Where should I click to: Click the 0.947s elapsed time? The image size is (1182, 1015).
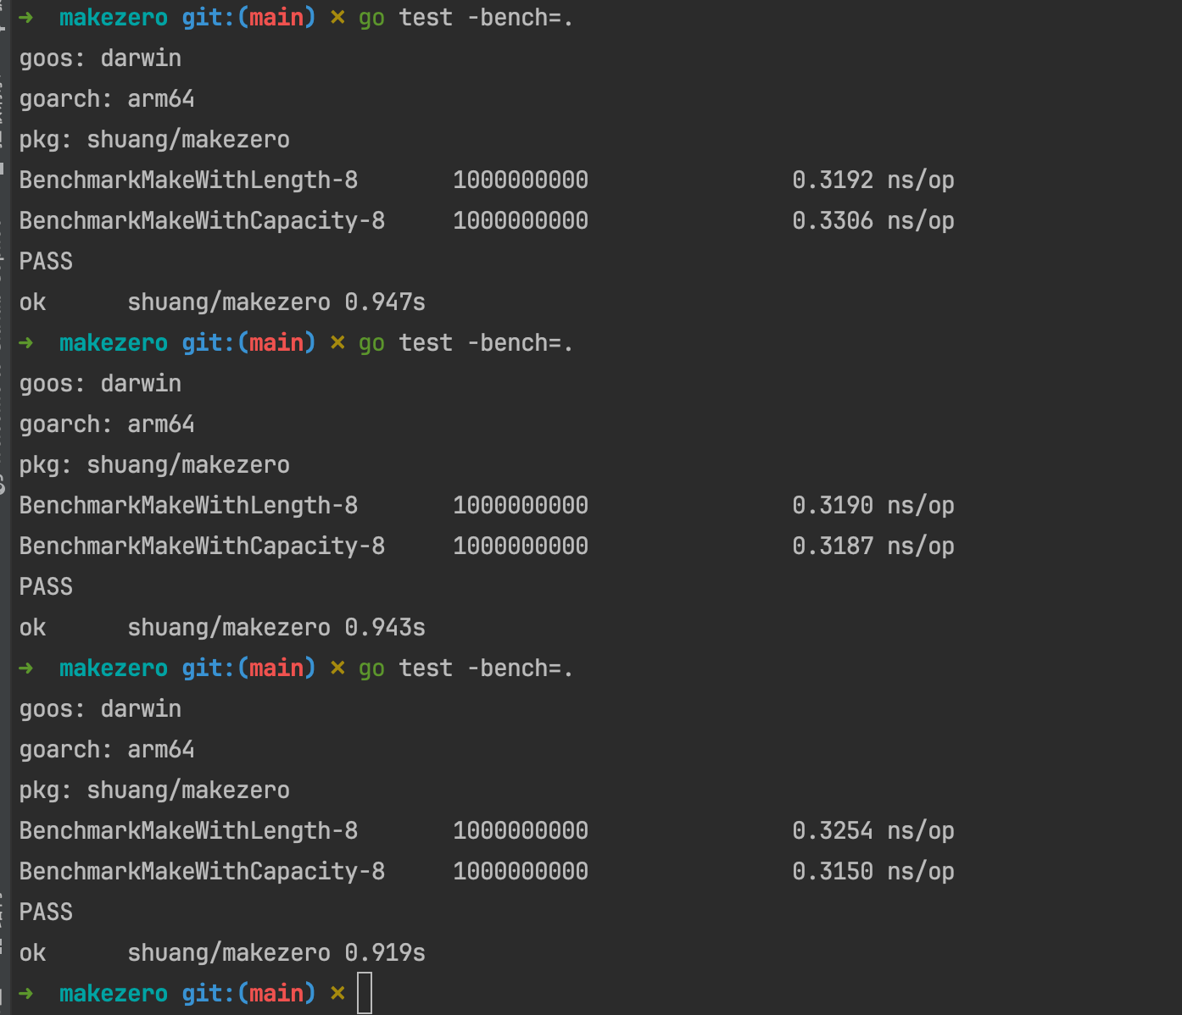[385, 302]
